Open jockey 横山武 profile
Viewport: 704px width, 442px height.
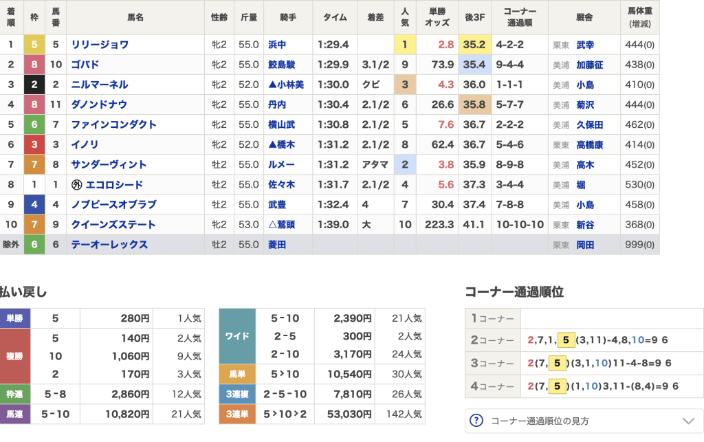(281, 124)
